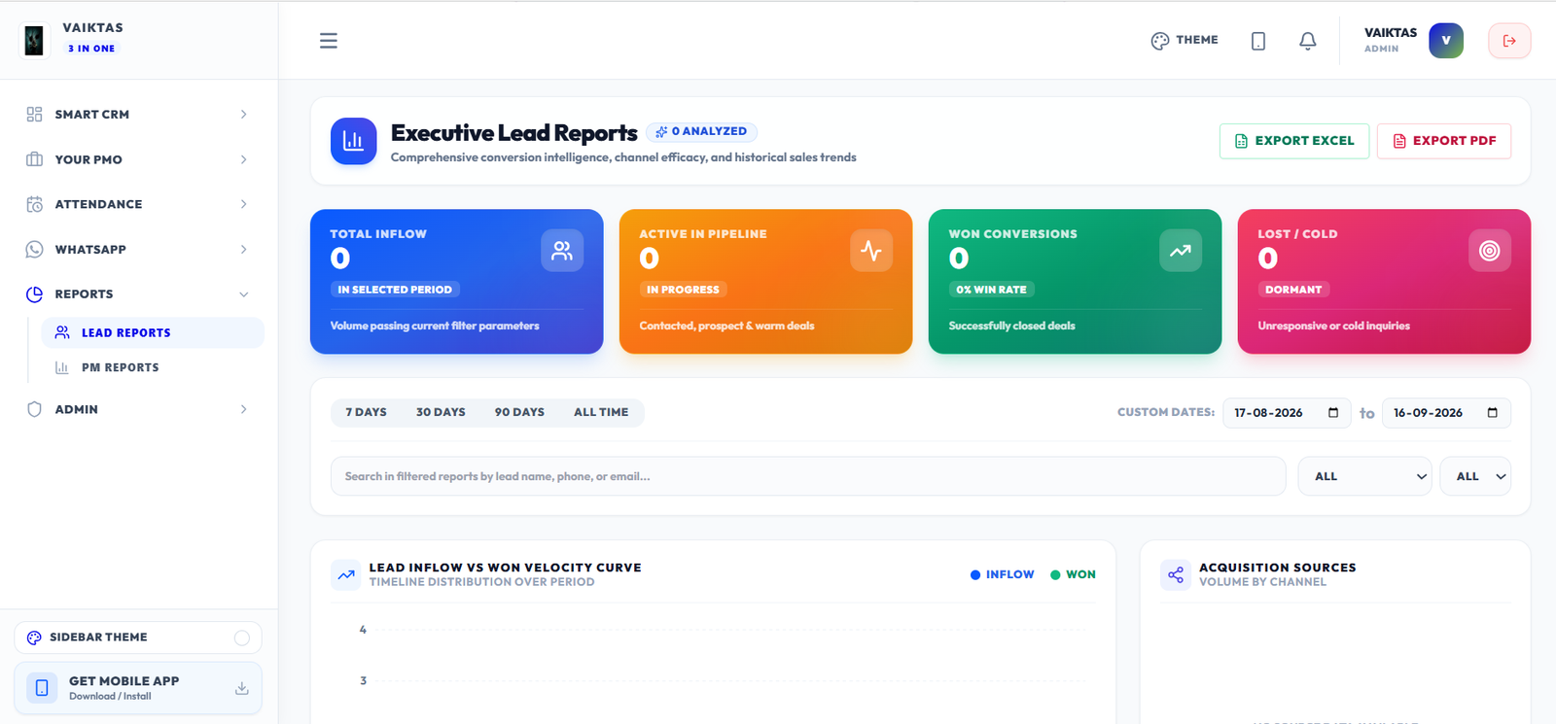This screenshot has height=724, width=1556.
Task: Open the first ALL filter dropdown
Action: click(x=1364, y=476)
